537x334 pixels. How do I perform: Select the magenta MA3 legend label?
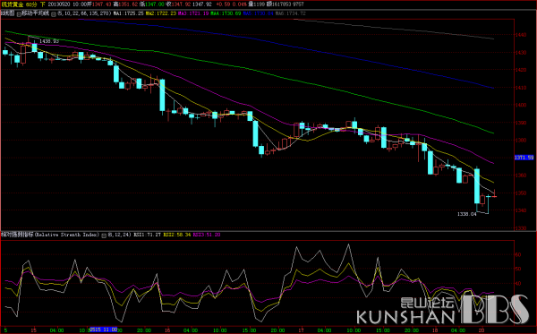click(x=193, y=13)
